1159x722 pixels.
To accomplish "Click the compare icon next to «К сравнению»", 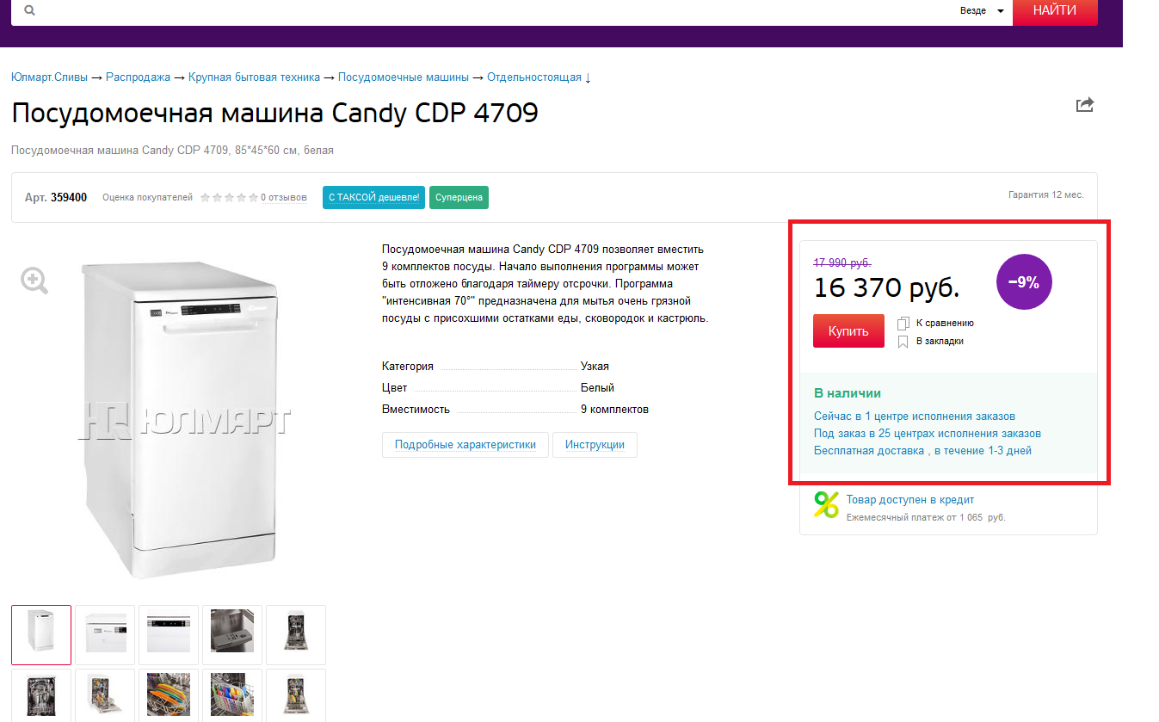I will [903, 324].
